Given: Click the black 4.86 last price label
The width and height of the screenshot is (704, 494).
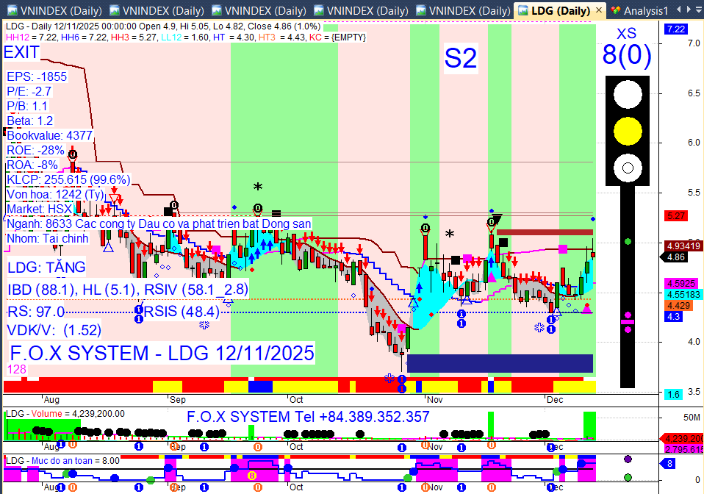Looking at the screenshot, I should click(676, 257).
